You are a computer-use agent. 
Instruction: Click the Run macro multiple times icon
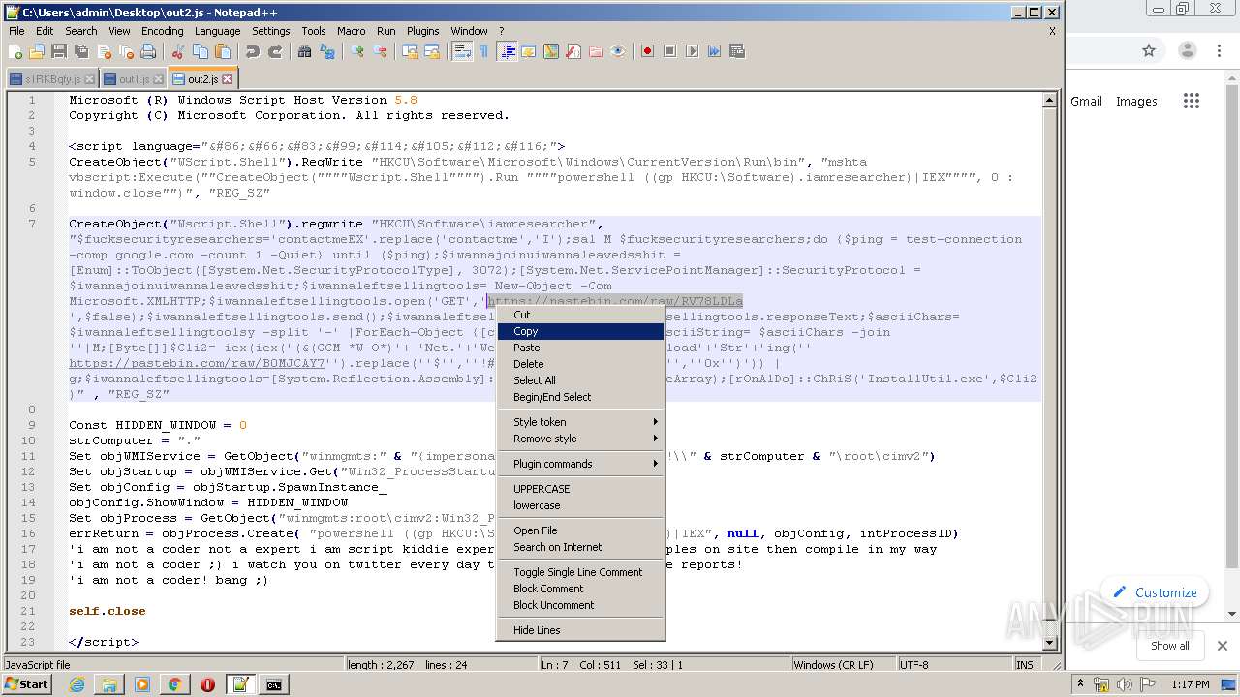pos(714,51)
